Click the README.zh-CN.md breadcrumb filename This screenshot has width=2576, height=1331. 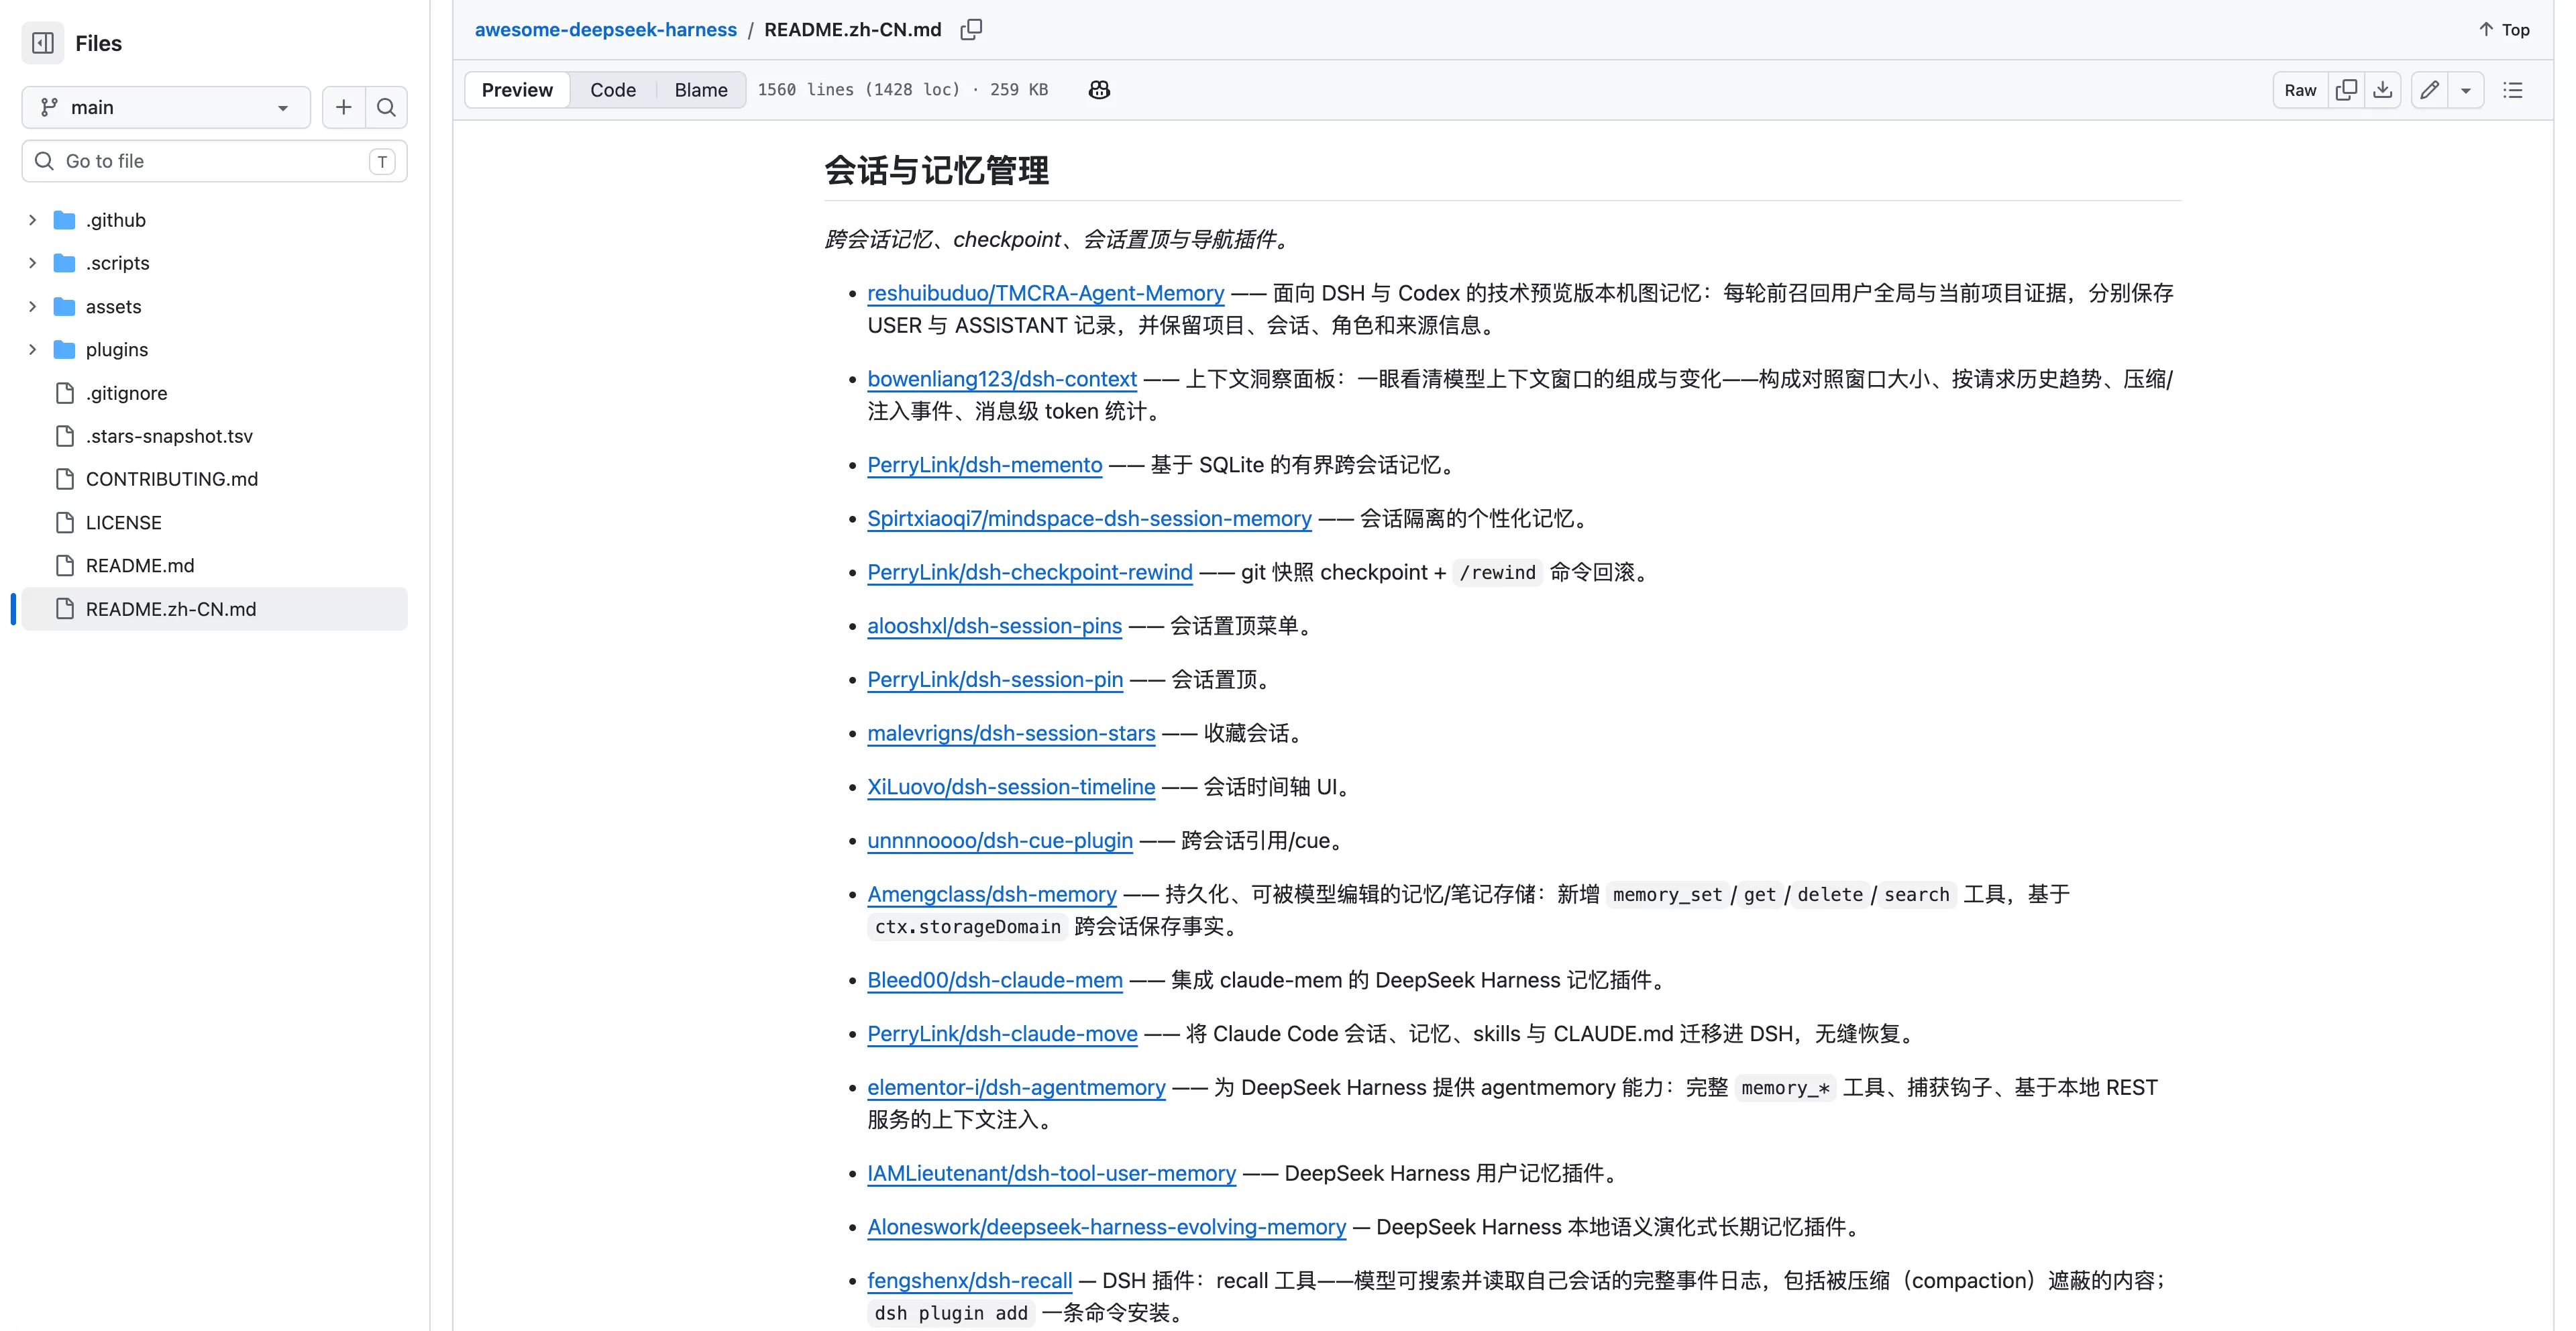(852, 30)
